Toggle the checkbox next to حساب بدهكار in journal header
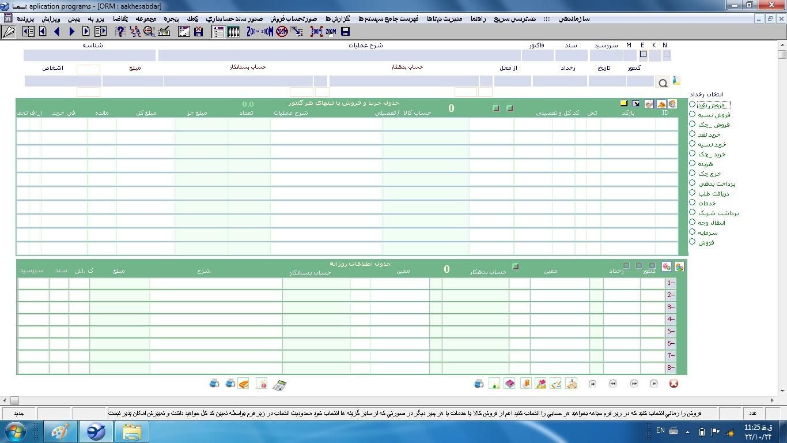Viewport: 787px width, 443px height. coord(516,266)
